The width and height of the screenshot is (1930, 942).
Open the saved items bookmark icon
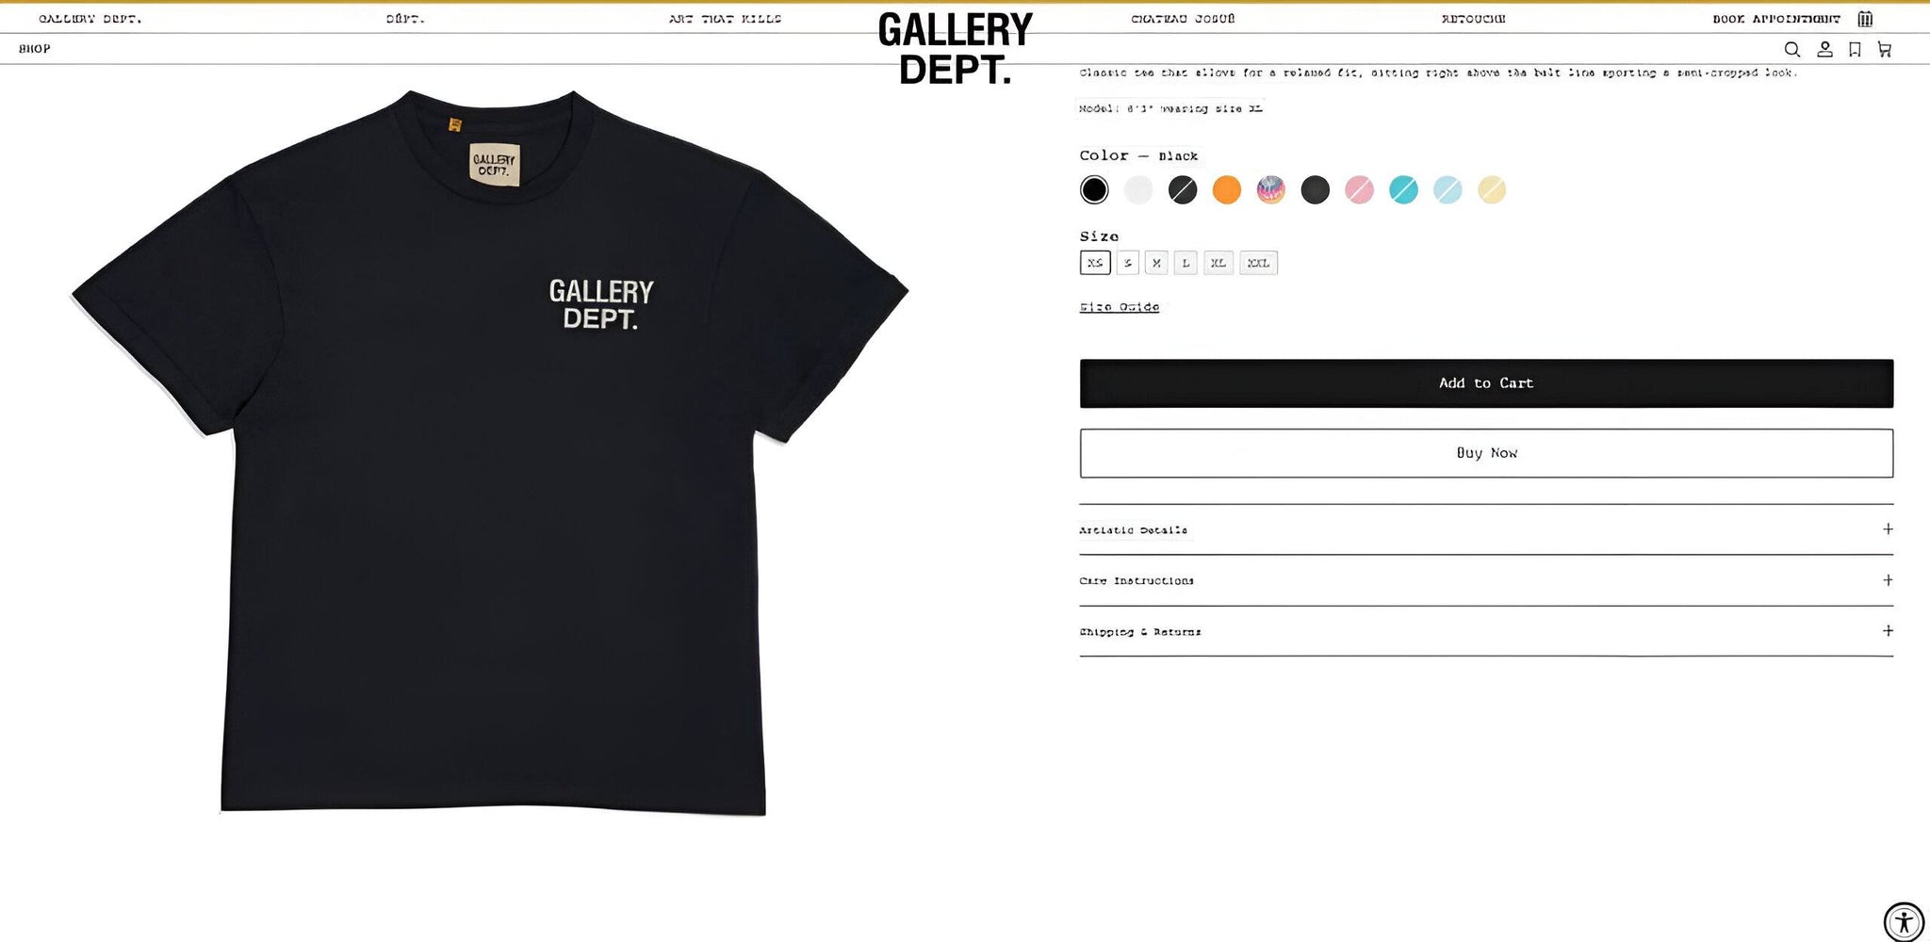pos(1855,49)
